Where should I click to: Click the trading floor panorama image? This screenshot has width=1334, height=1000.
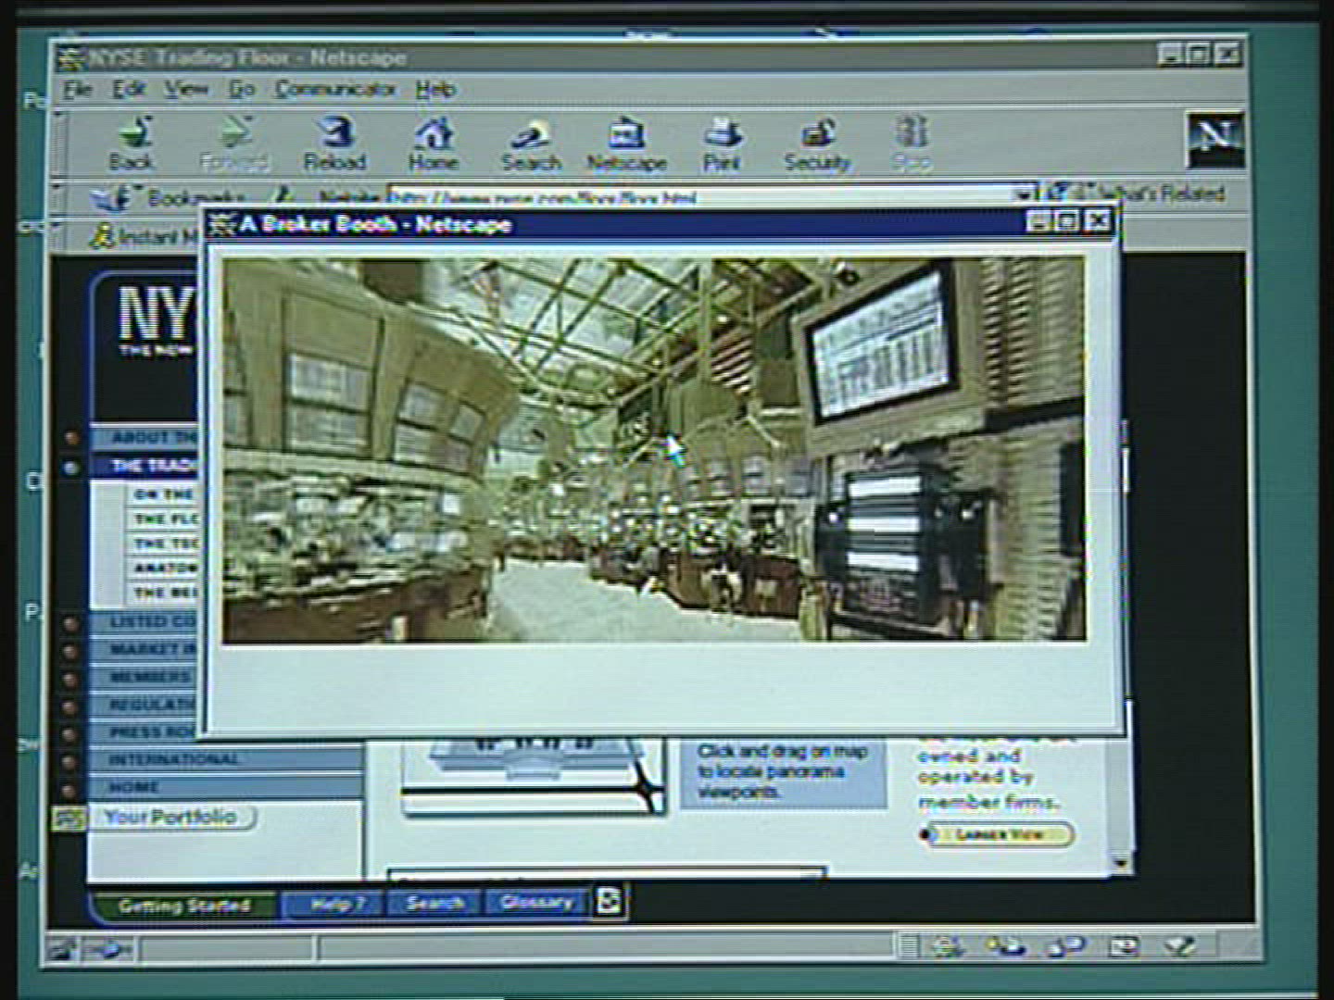click(x=652, y=450)
